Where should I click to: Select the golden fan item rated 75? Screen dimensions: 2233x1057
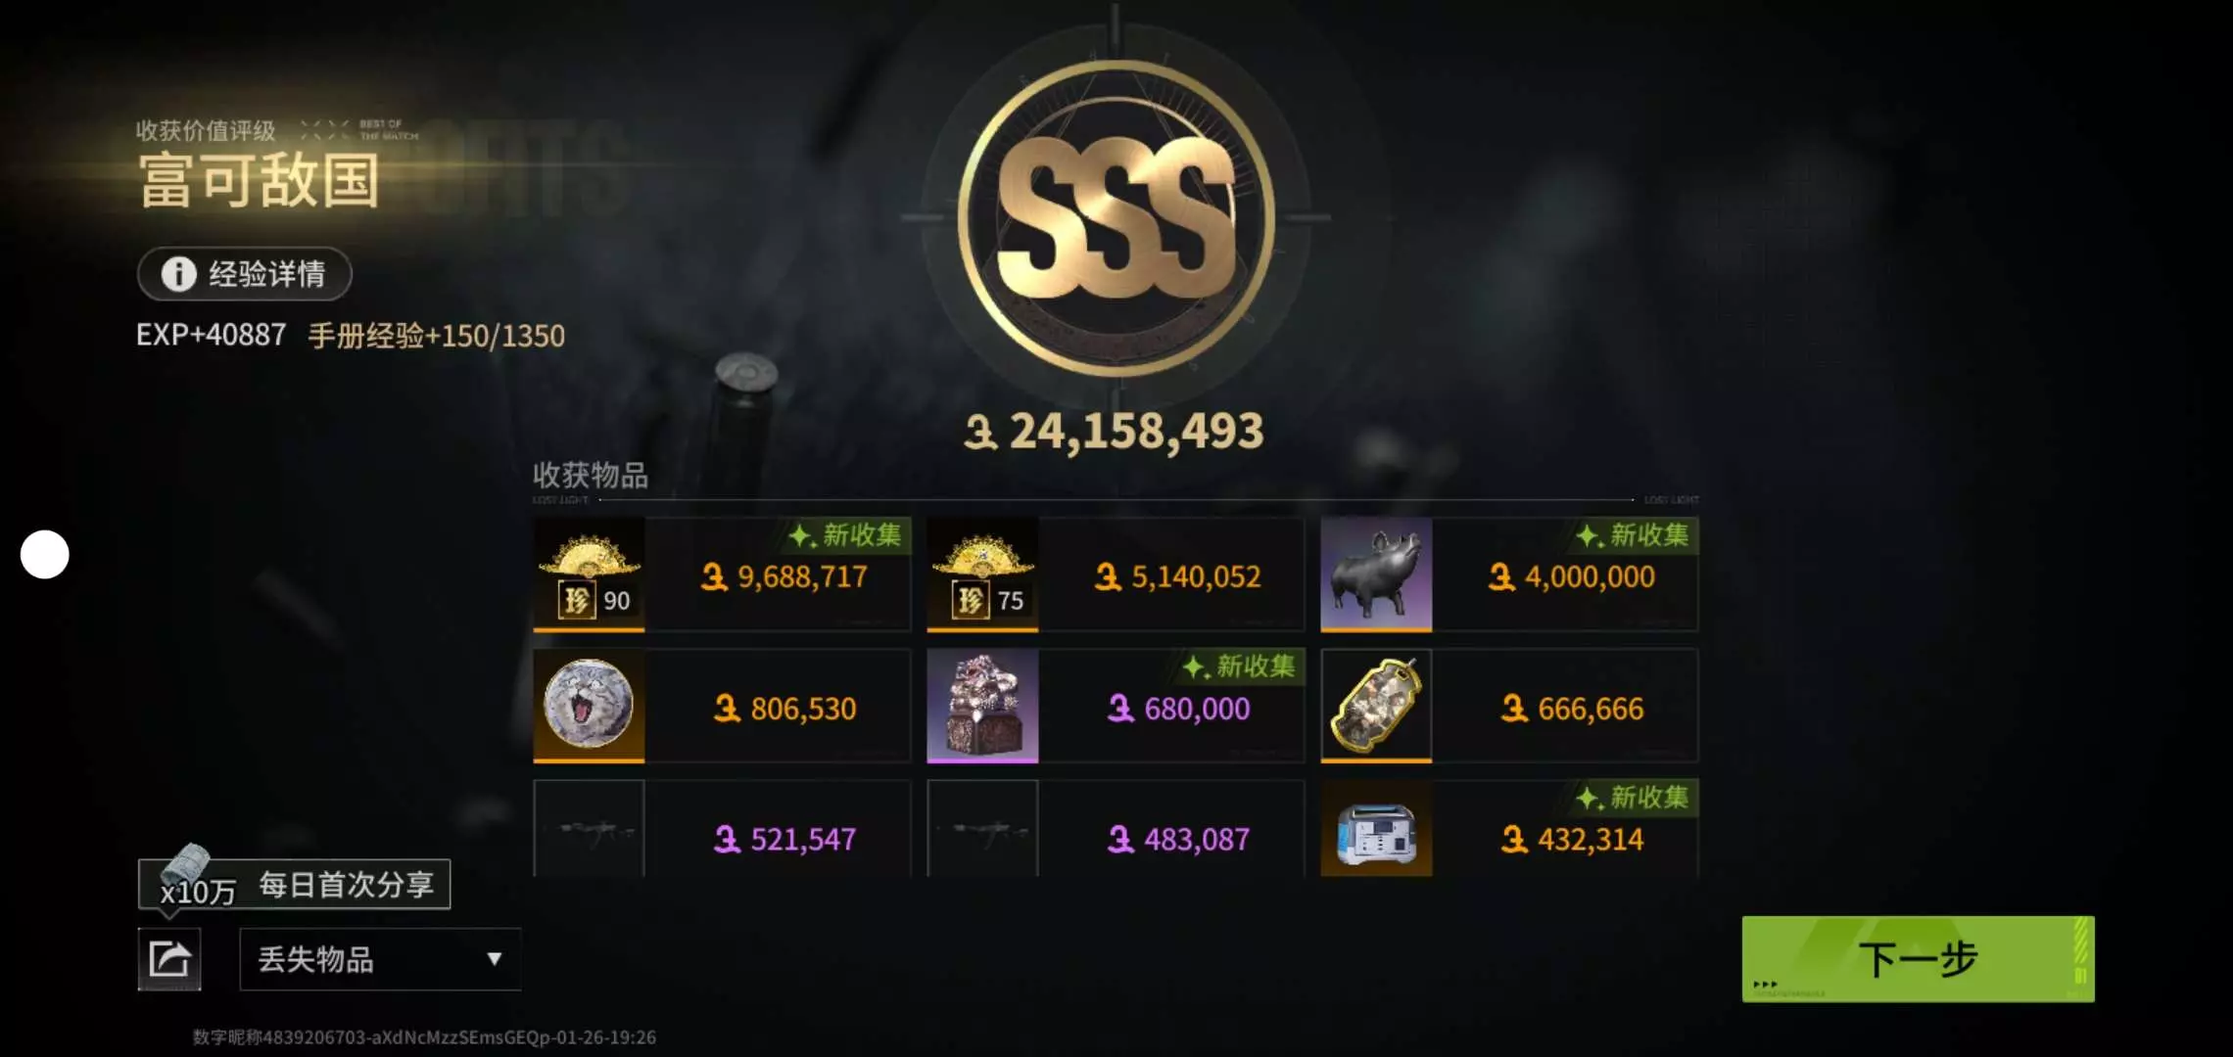(x=982, y=574)
